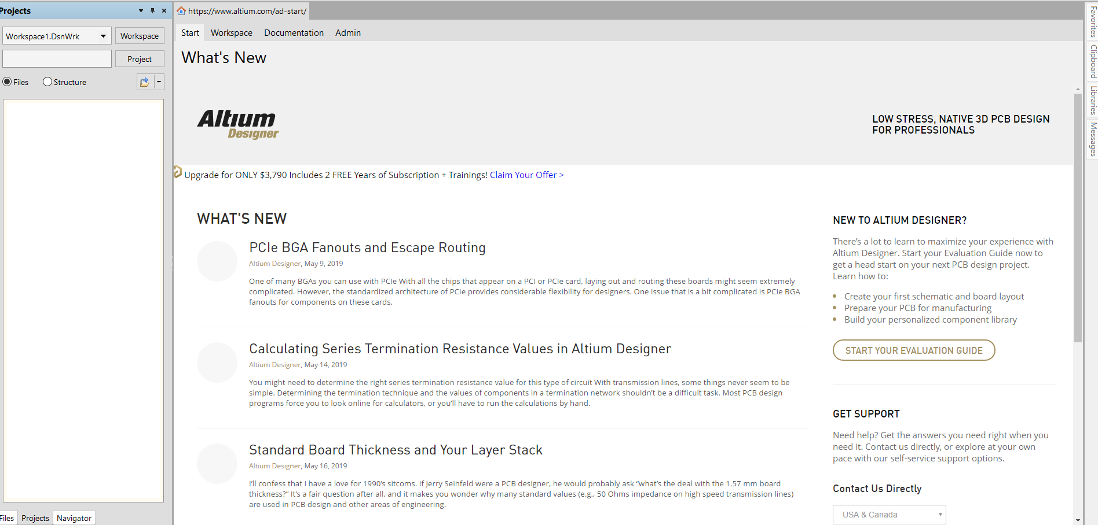Click the Altium Designer logo
Viewport: 1098px width, 525px height.
pos(238,124)
